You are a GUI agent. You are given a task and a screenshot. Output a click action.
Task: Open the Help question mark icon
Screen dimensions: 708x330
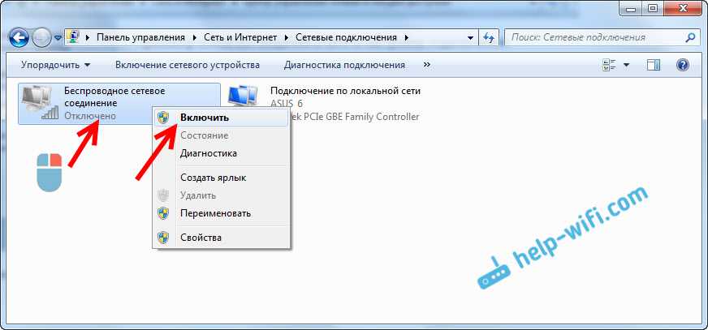point(683,65)
